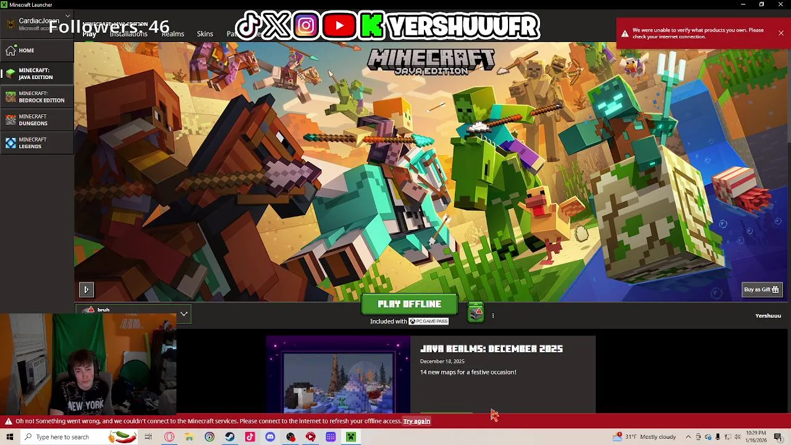Switch to the Installations tab
Screen dimensions: 791x445
coord(129,34)
